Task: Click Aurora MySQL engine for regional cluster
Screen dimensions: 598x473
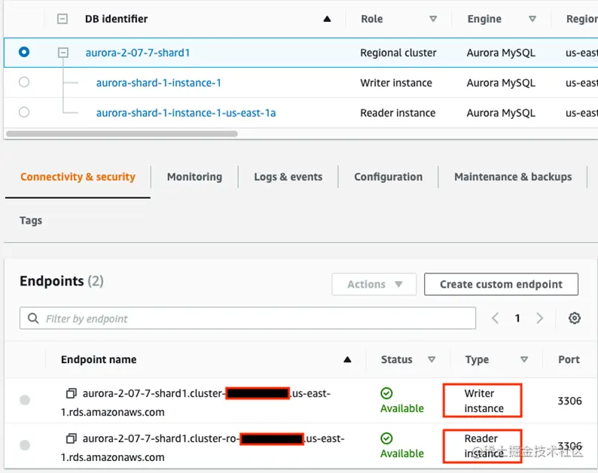Action: [x=501, y=53]
